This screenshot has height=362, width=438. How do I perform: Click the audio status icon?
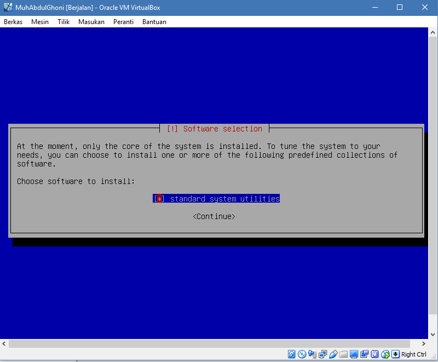pyautogui.click(x=312, y=354)
